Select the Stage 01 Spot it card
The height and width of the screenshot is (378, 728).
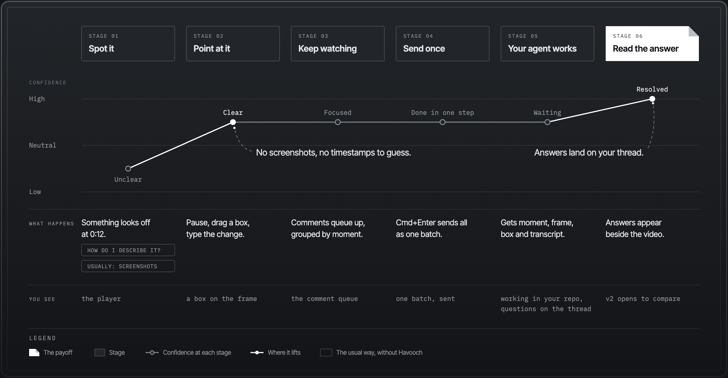coord(128,44)
